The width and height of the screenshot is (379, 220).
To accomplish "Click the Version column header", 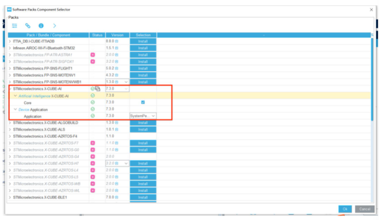I will pos(117,35).
